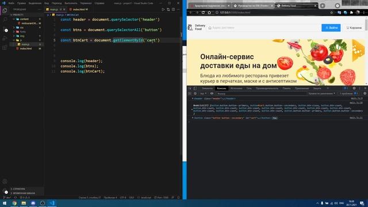Open the Chrome three-dot menu
Viewport: 368px width, 207px height.
pos(364,13)
